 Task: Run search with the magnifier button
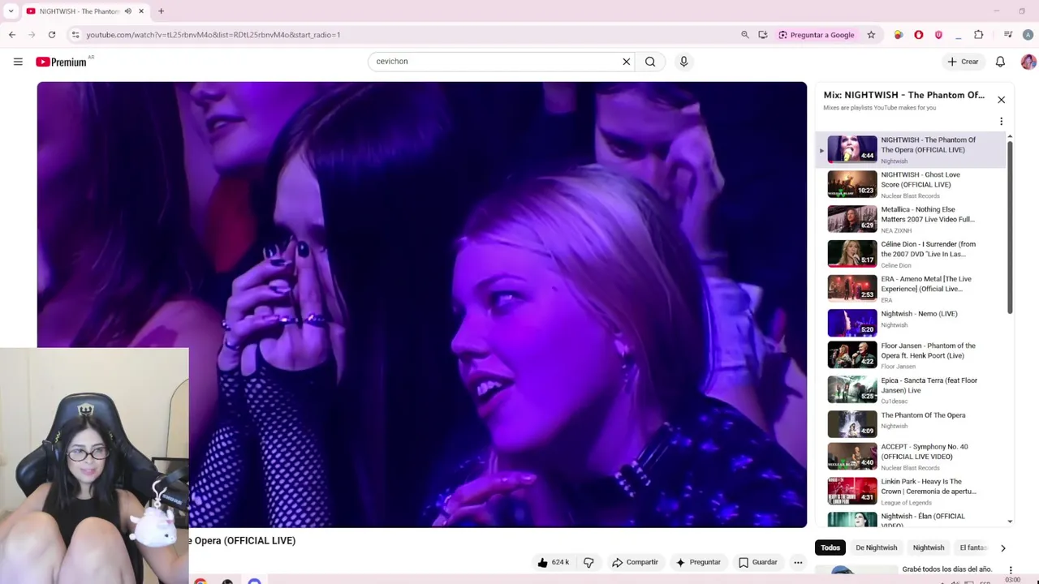click(x=650, y=62)
